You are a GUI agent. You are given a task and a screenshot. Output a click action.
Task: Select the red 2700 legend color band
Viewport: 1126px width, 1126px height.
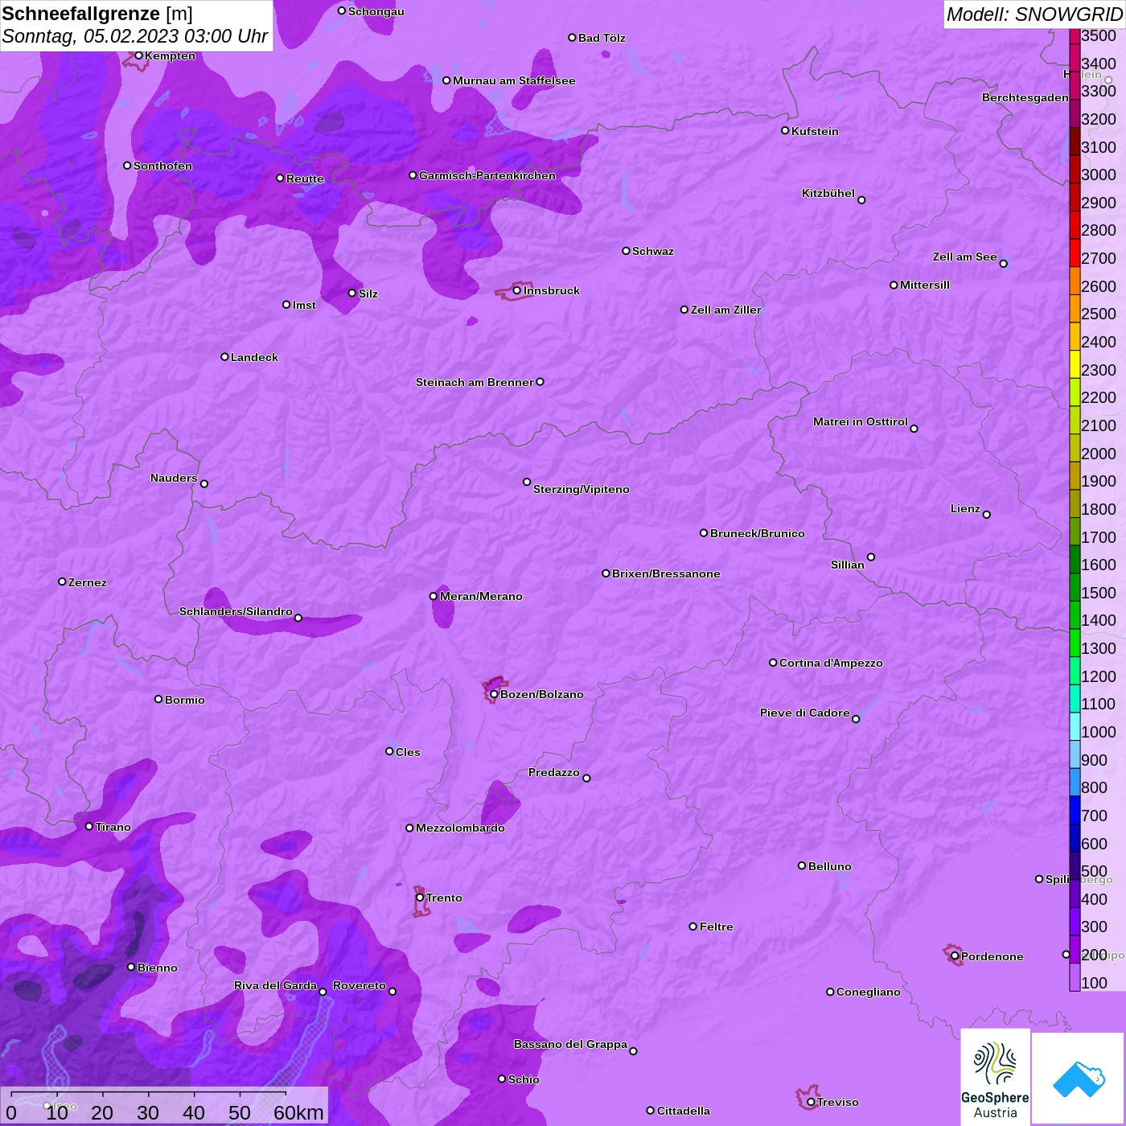click(x=1075, y=253)
